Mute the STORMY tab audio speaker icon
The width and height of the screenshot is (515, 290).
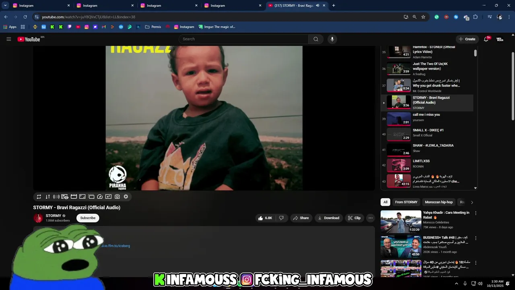point(317,6)
